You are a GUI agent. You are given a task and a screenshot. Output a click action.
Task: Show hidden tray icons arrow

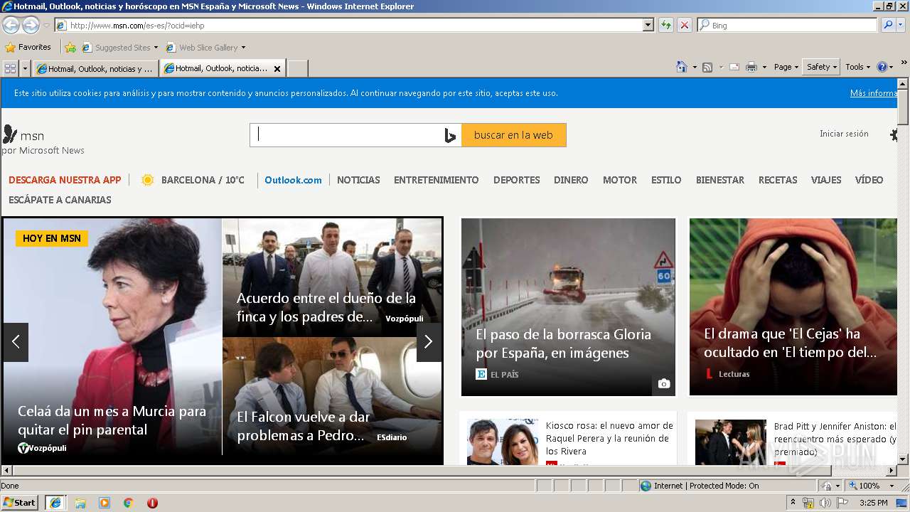pos(793,503)
